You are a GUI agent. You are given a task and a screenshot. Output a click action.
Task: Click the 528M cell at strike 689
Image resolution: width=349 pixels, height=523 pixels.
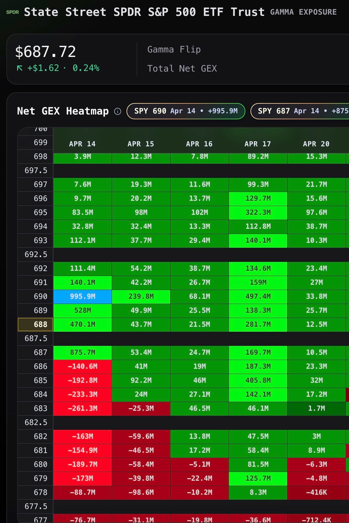pyautogui.click(x=83, y=310)
